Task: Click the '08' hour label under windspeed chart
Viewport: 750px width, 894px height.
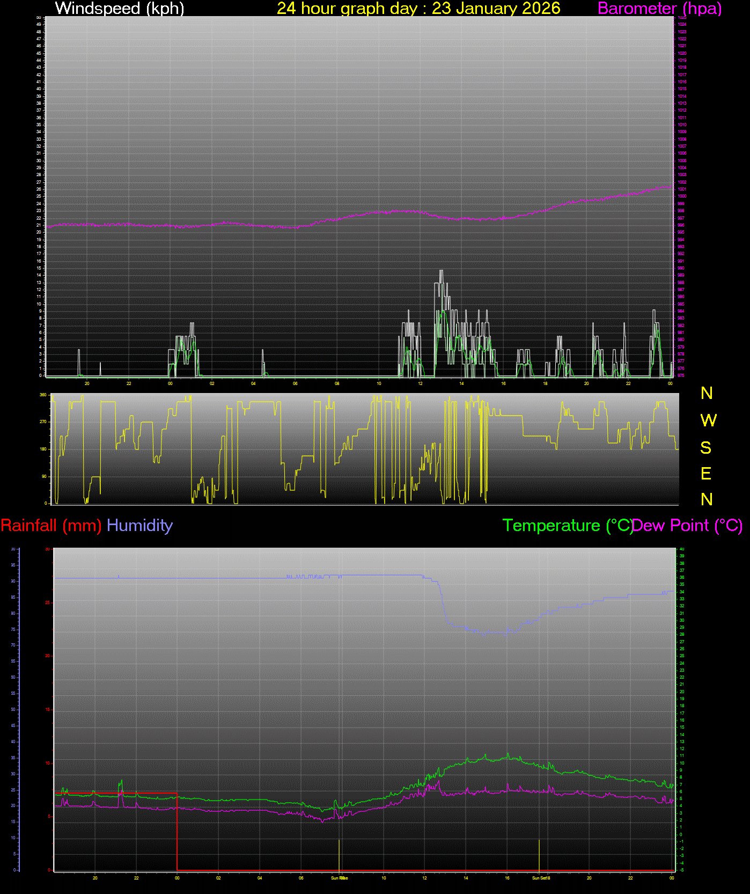Action: click(337, 383)
